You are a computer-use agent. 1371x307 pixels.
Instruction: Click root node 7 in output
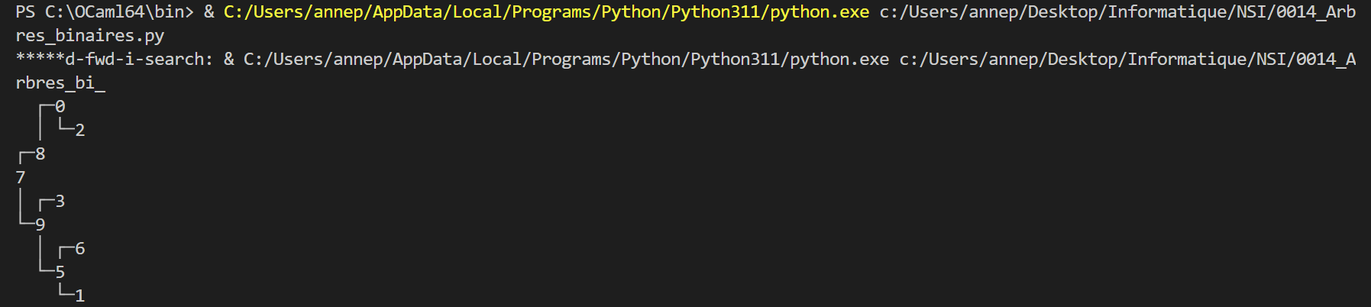(21, 178)
